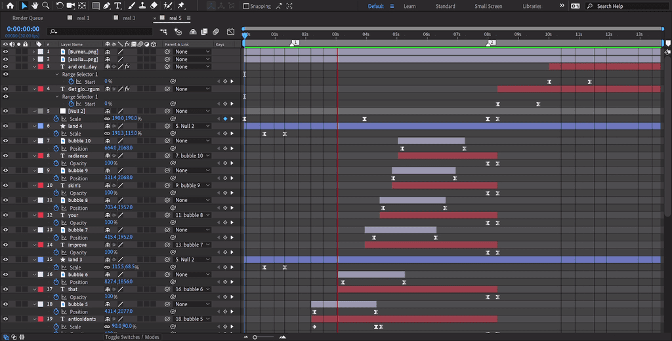The image size is (672, 341).
Task: Select the Zoom magnifier tool
Action: click(x=46, y=6)
